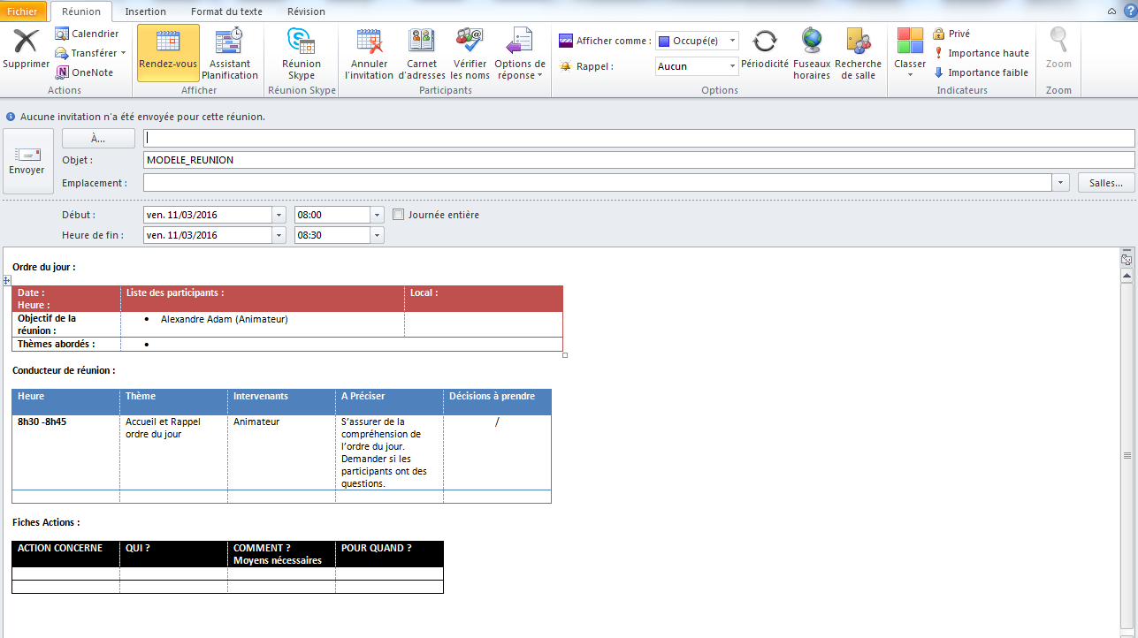The width and height of the screenshot is (1138, 638).
Task: Click the ribbon help question mark
Action: [x=1128, y=11]
